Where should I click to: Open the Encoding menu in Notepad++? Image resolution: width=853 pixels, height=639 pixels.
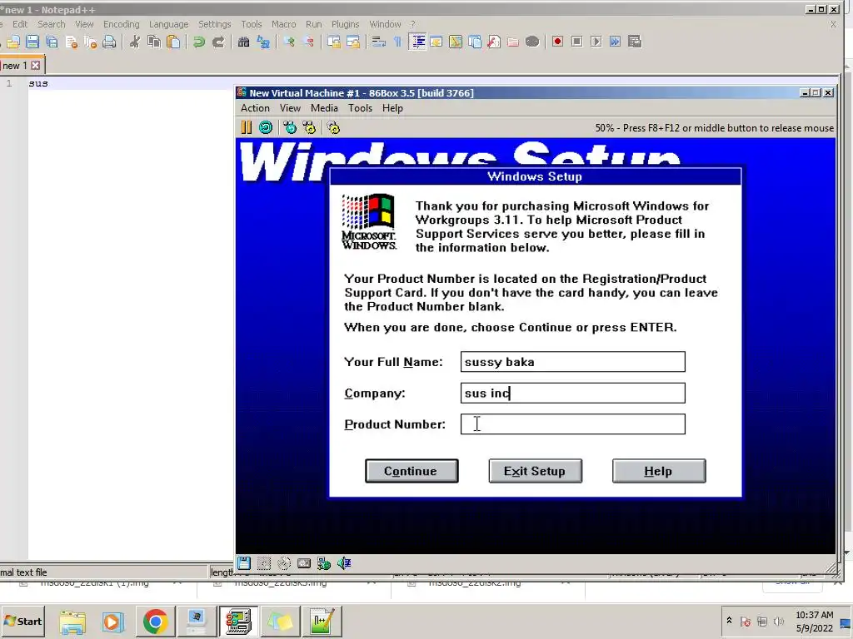point(122,24)
